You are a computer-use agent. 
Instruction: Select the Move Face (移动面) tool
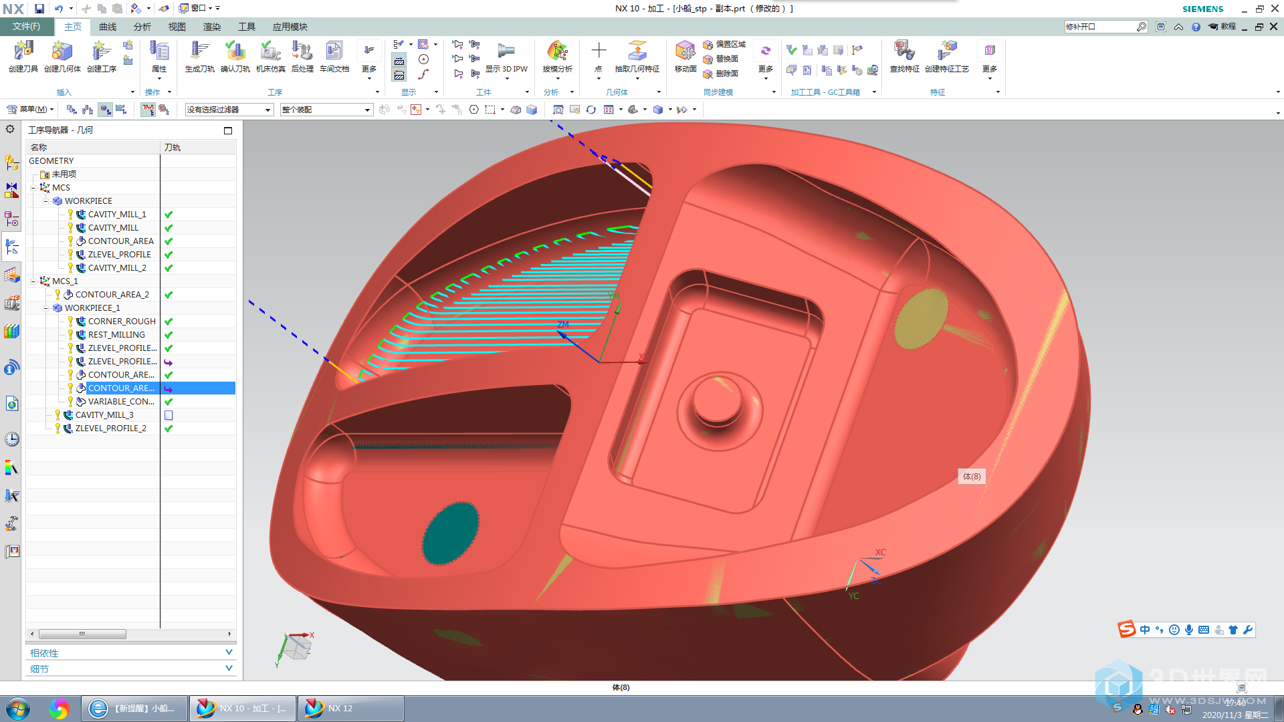[685, 56]
